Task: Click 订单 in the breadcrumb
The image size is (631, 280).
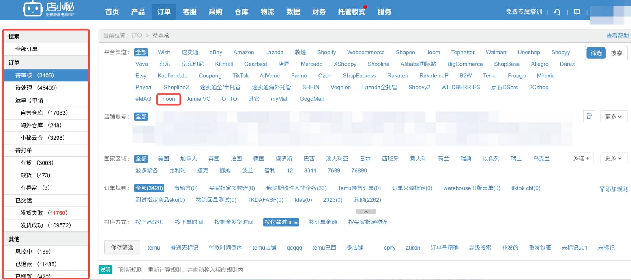Action: pyautogui.click(x=137, y=36)
